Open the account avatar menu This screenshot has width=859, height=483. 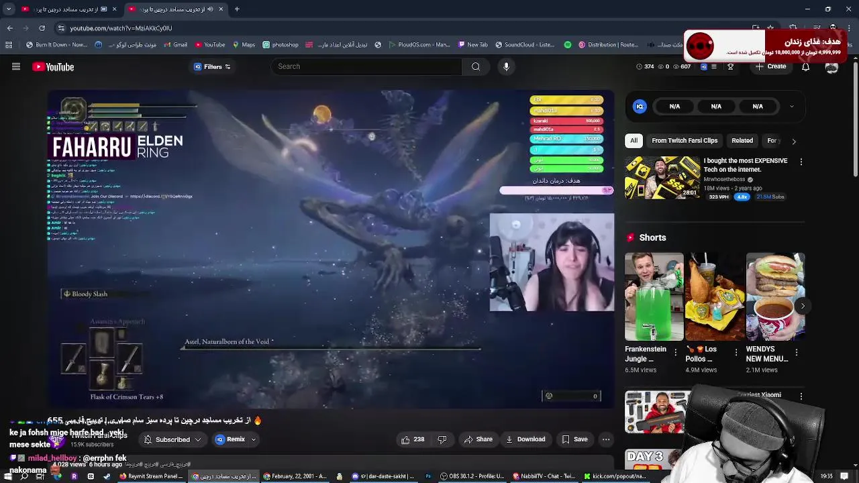click(x=831, y=66)
